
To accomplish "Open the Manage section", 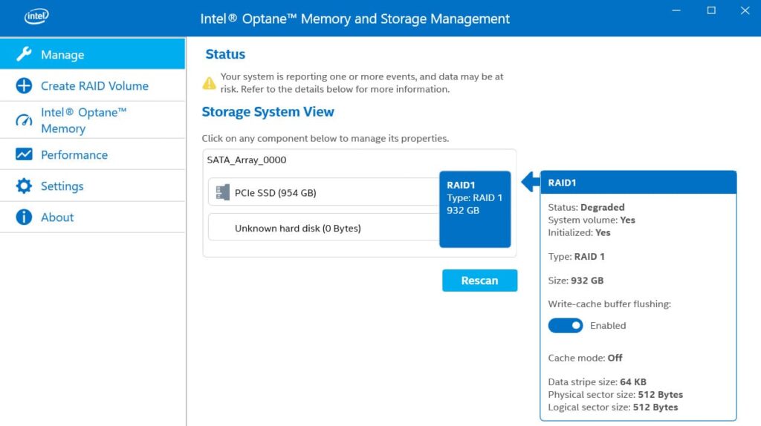I will tap(62, 55).
